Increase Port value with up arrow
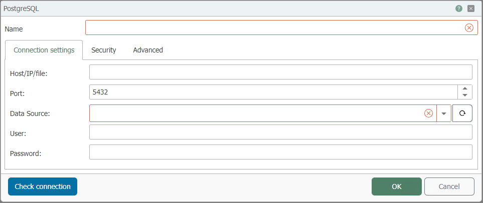483x203 pixels. tap(465, 89)
